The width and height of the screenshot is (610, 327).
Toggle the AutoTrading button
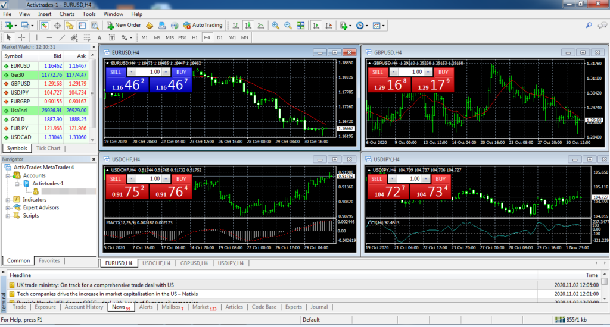(x=203, y=25)
